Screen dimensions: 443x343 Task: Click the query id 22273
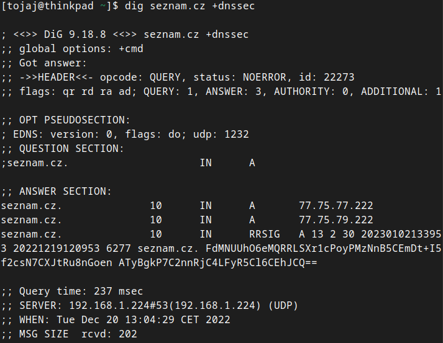coord(339,78)
